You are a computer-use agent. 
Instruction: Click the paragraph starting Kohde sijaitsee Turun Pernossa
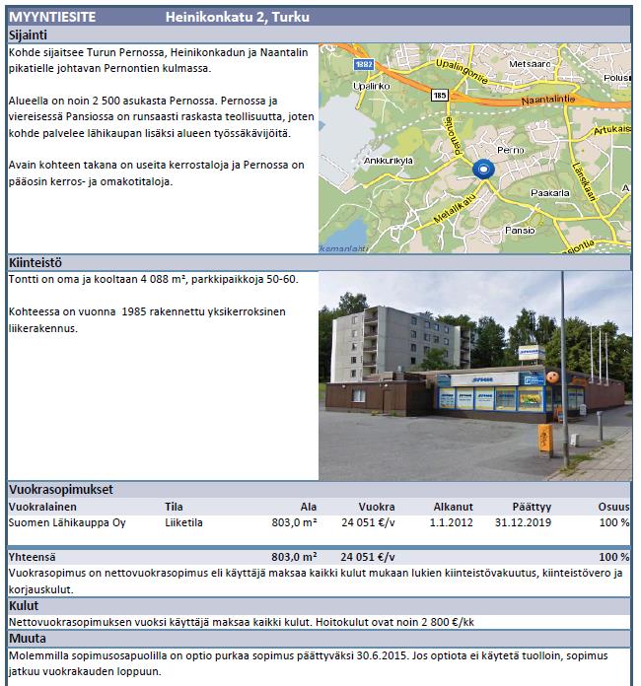click(159, 60)
